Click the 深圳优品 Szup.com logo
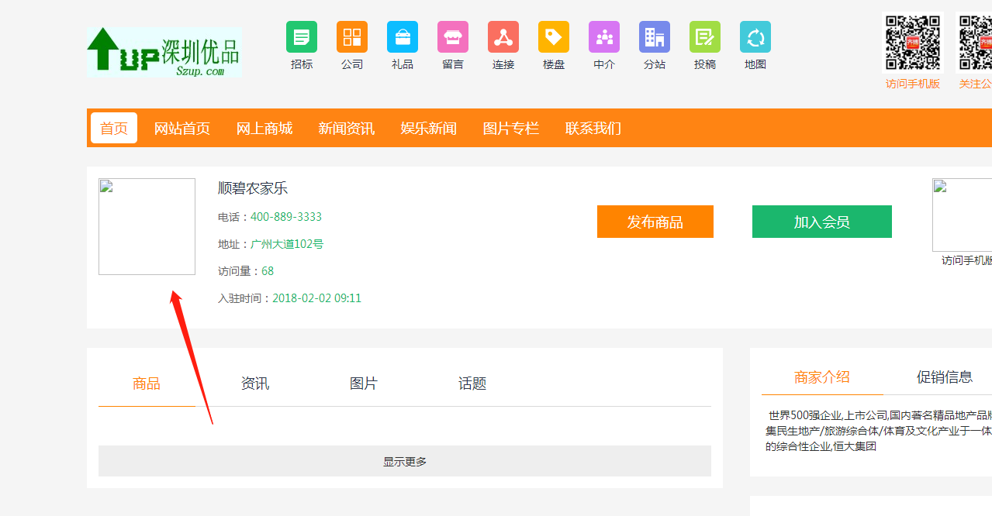992x516 pixels. 164,52
